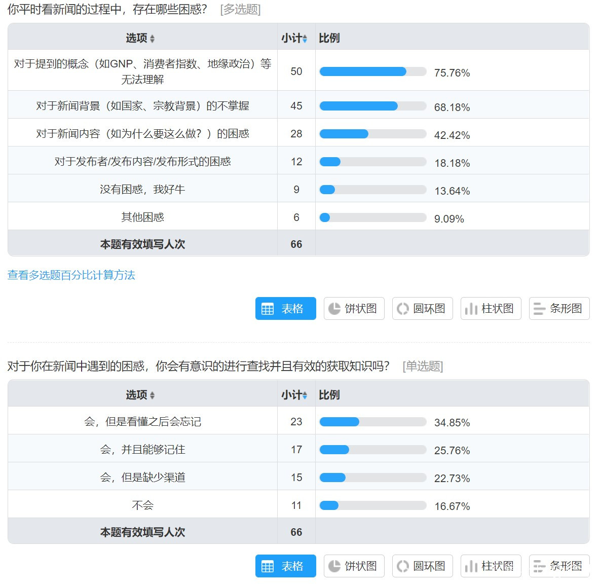Sort first table by 小计 column arrows
The width and height of the screenshot is (600, 586).
pyautogui.click(x=305, y=39)
